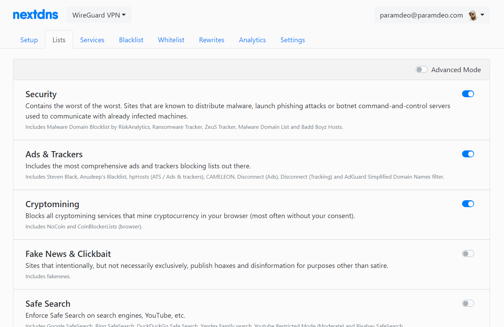Click the 'Includes Malware Domain Blocklist' sources line
This screenshot has width=504, height=327.
(x=184, y=127)
